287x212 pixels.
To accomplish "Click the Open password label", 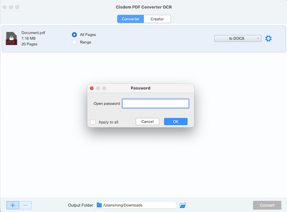I will point(107,104).
